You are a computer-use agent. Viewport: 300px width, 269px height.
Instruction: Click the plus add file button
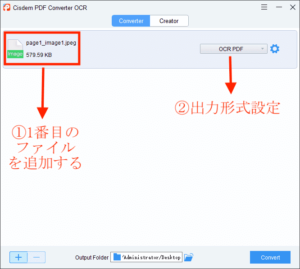click(x=18, y=257)
